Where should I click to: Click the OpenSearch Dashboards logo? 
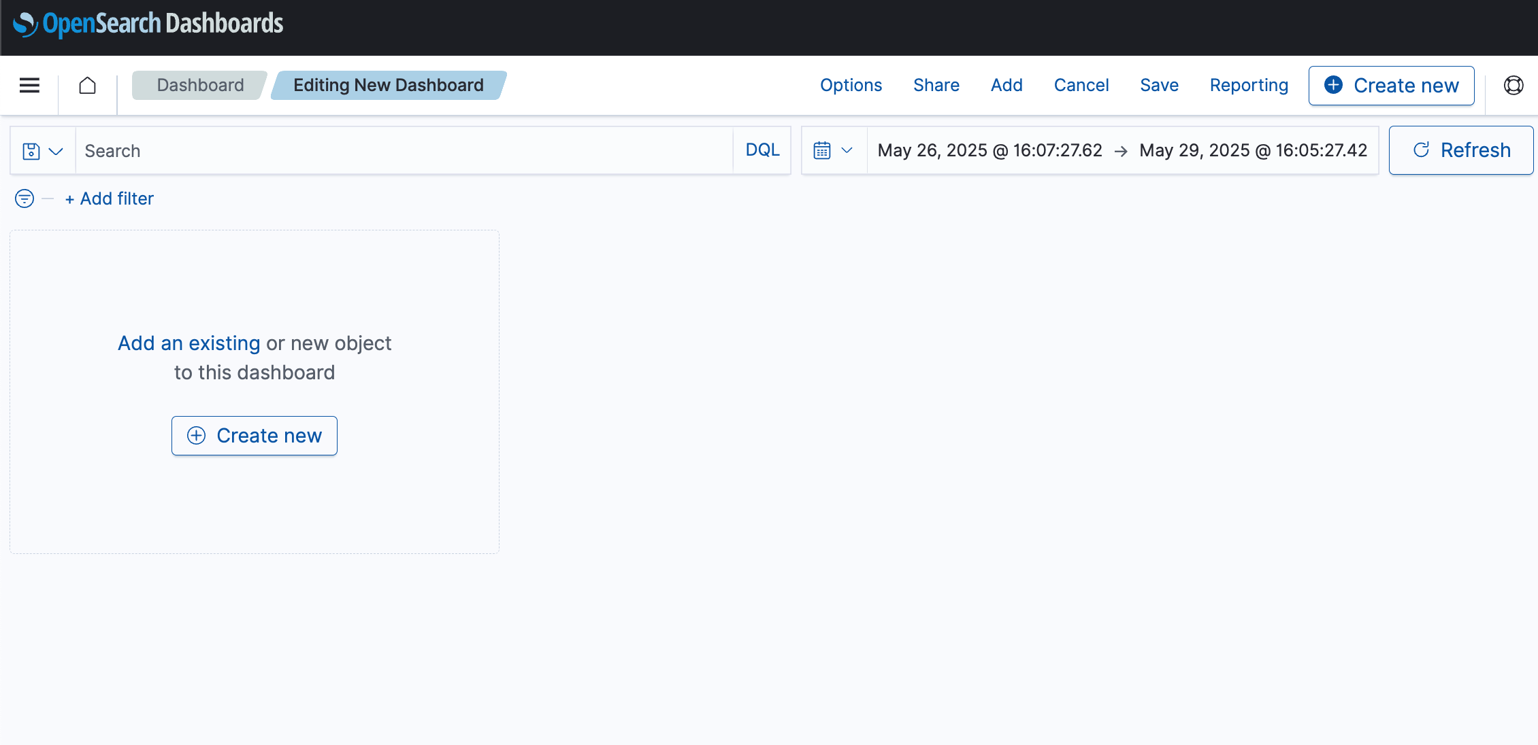pos(148,24)
